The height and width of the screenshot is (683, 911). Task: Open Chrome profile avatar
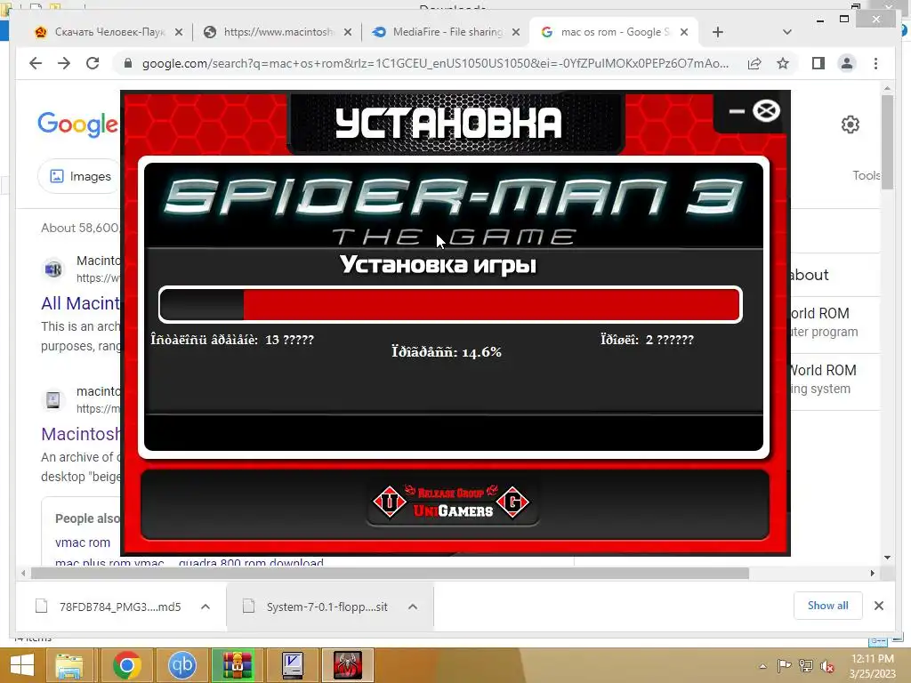847,63
